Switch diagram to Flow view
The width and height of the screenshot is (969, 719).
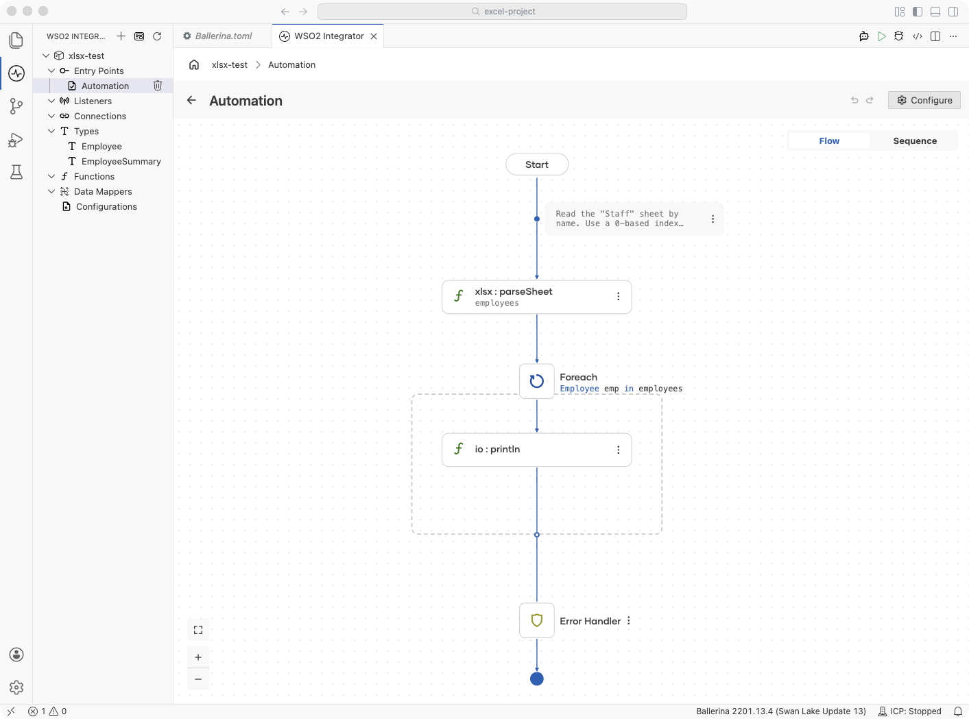point(829,141)
